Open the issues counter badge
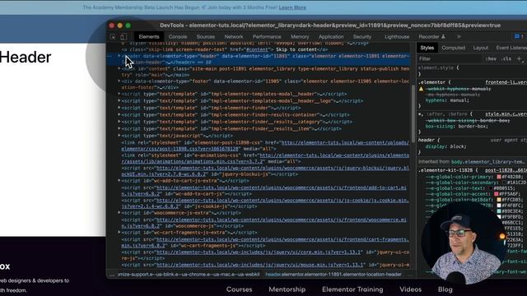Image resolution: width=527 pixels, height=296 pixels. point(519,36)
